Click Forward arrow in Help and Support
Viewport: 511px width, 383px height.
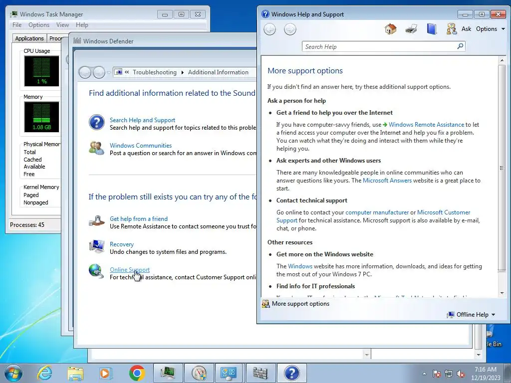[x=290, y=29]
